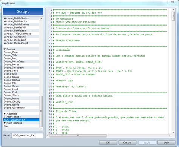Click code editor vertical scrollbar thumb
The image size is (179, 147).
coord(173,16)
